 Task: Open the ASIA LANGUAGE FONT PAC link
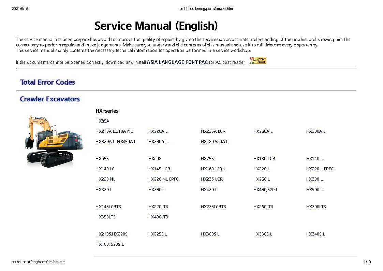(177, 62)
